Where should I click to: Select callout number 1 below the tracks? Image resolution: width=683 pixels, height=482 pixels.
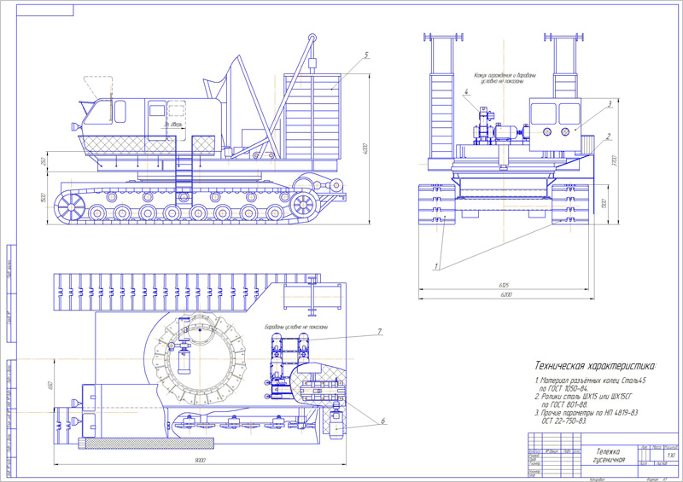436,265
